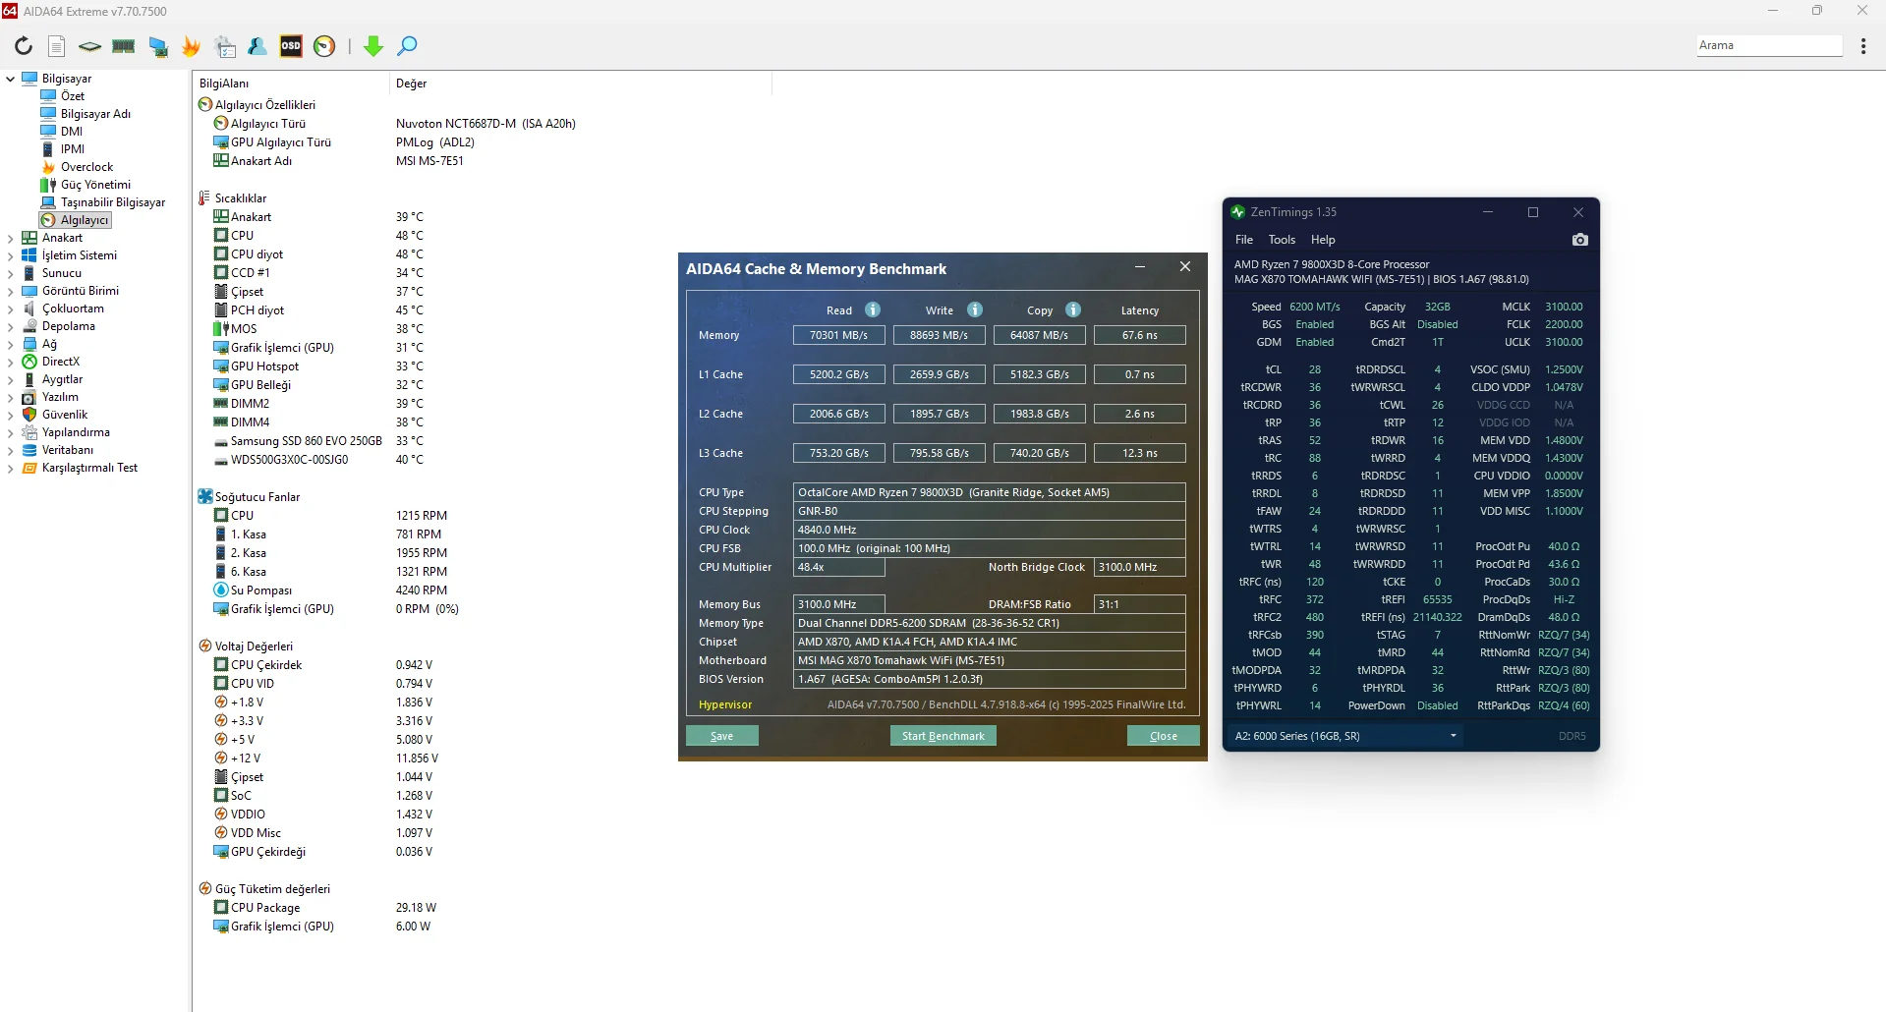Viewport: 1886px width, 1012px height.
Task: Open the Tools menu in ZenTimings
Action: click(x=1282, y=240)
